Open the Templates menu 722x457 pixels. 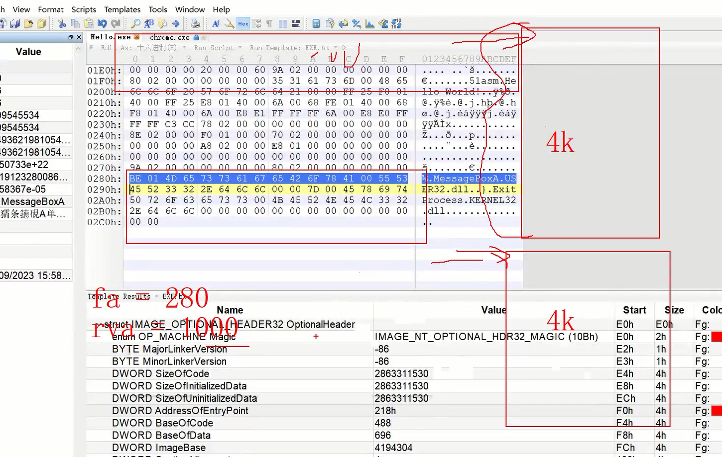tap(122, 9)
